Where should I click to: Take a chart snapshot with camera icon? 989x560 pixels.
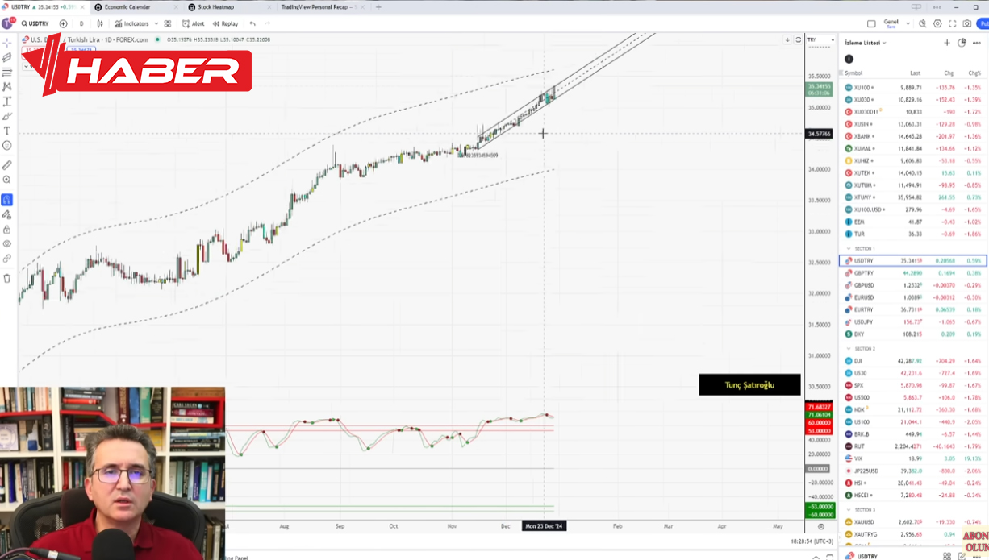[969, 23]
